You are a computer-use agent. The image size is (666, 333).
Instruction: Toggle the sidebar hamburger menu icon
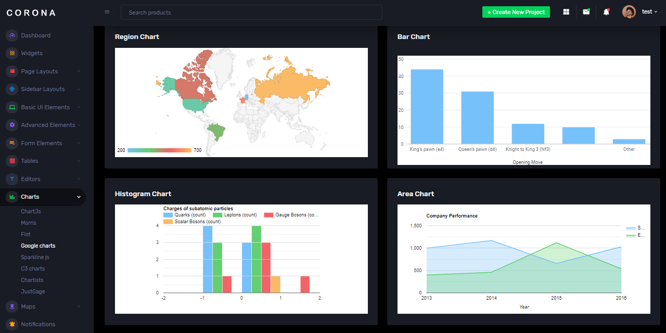(107, 12)
